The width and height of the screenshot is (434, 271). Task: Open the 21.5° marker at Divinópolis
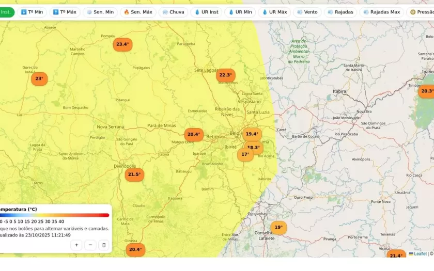pos(134,174)
